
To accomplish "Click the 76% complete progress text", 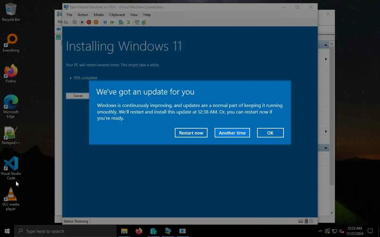I will coord(85,78).
